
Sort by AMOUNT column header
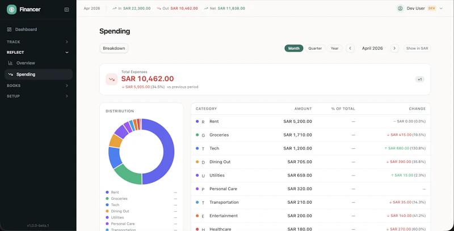[x=303, y=109]
